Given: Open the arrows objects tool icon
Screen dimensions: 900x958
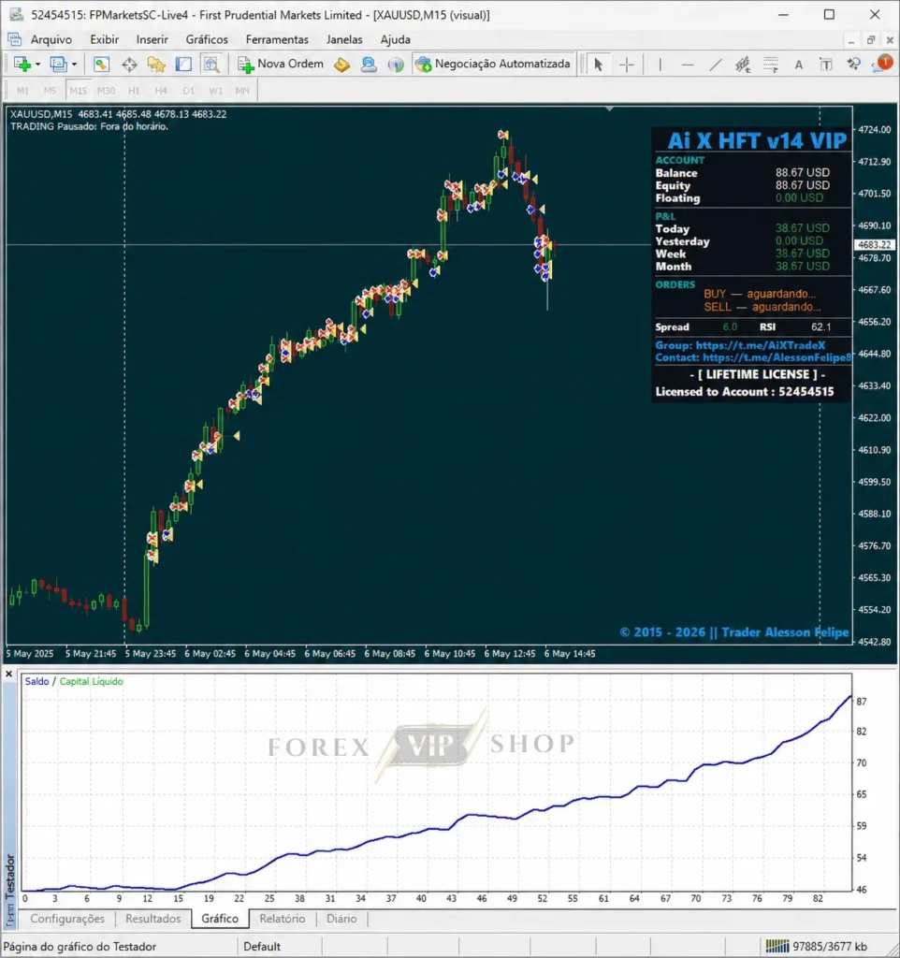Looking at the screenshot, I should pyautogui.click(x=853, y=65).
